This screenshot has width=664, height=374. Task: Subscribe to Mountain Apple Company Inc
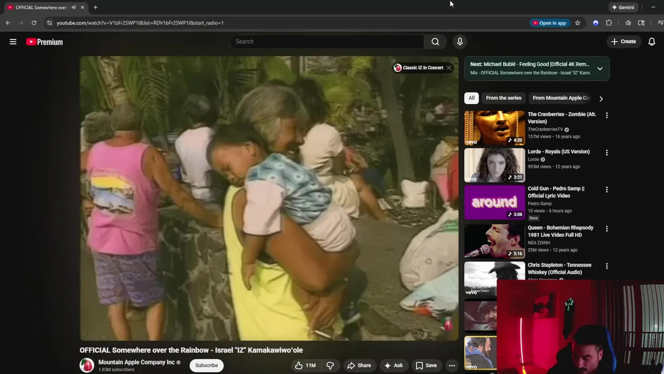[206, 365]
